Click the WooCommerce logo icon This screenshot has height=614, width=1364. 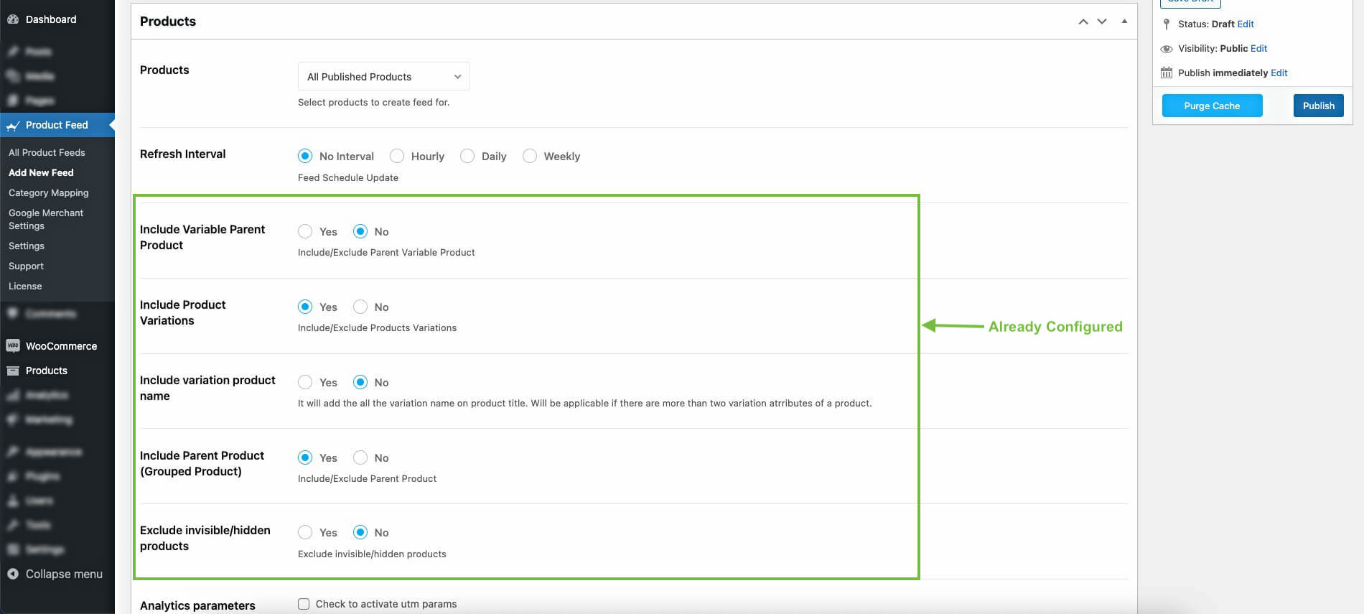[x=13, y=346]
